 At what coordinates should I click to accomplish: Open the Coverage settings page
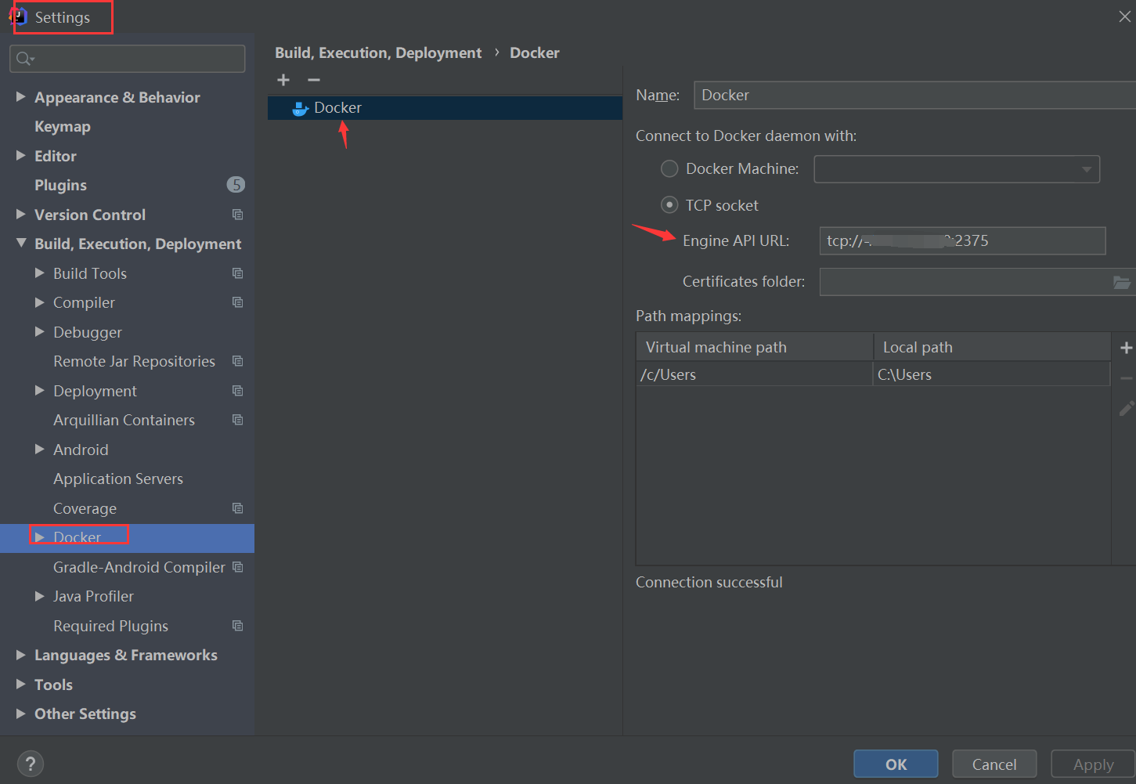coord(85,508)
